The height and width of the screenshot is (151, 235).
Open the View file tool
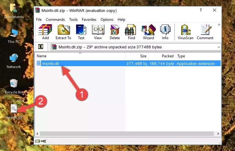tap(98, 32)
